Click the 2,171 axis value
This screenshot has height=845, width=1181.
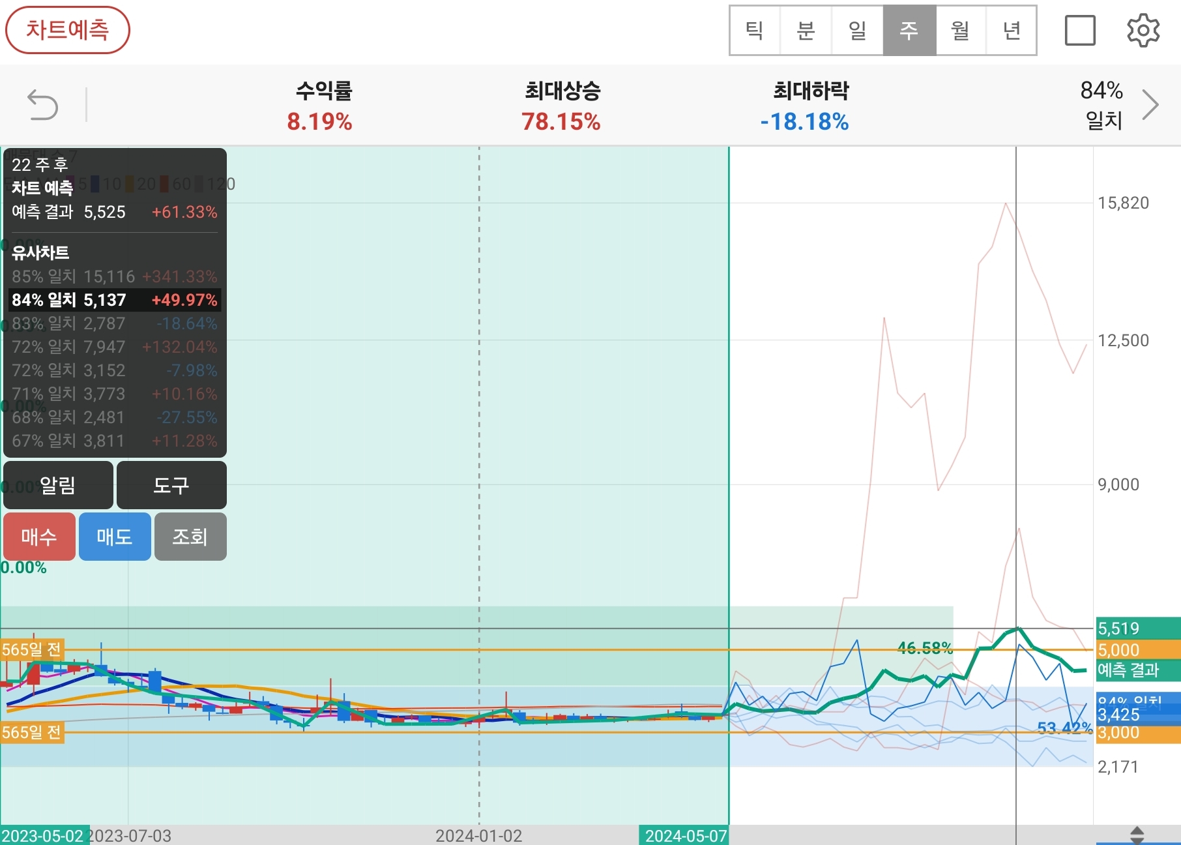pyautogui.click(x=1118, y=767)
